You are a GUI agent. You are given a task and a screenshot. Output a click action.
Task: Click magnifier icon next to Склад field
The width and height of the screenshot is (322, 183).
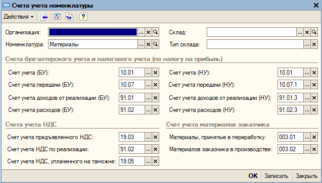pos(314,32)
